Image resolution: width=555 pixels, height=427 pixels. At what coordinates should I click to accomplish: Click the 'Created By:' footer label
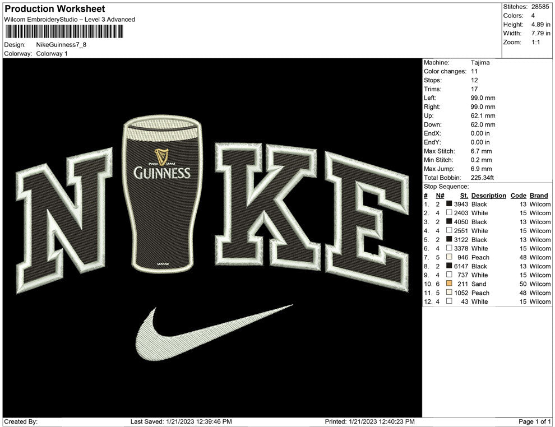pos(21,421)
